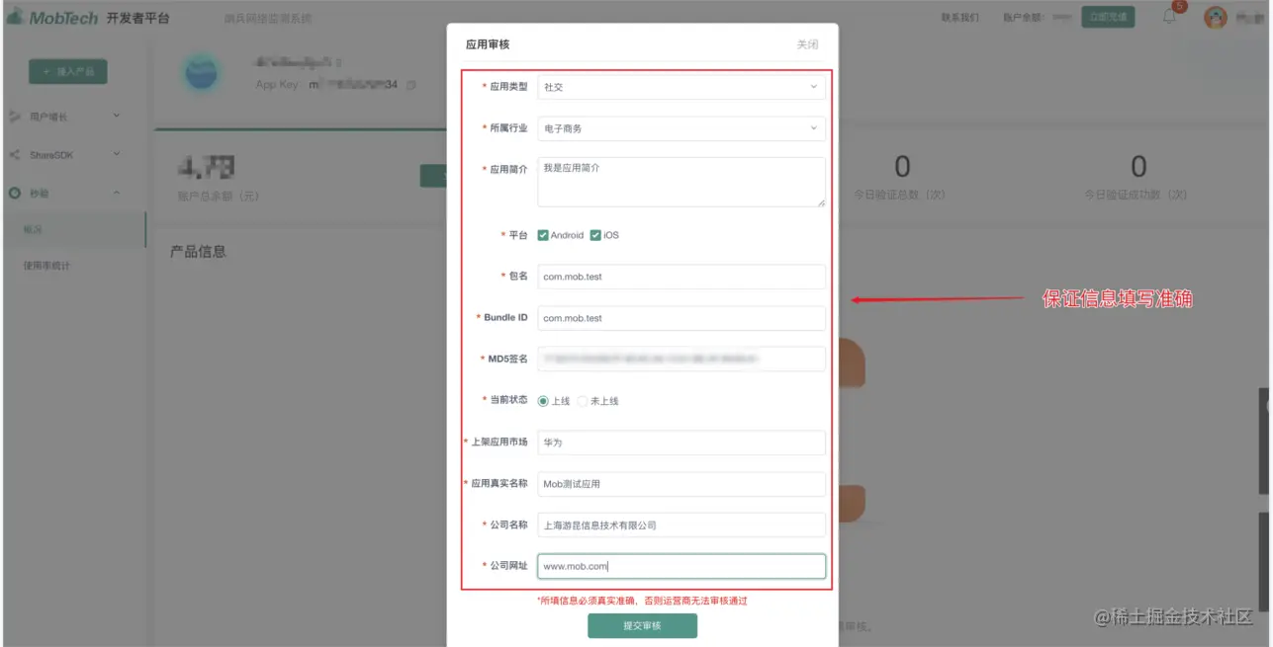
Task: Open the 所属行业 dropdown showing 电子商务
Action: coord(681,128)
